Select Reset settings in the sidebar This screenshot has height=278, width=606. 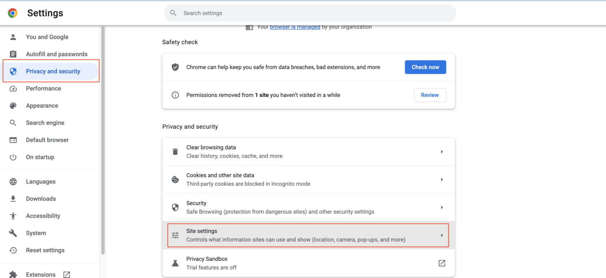(x=45, y=250)
